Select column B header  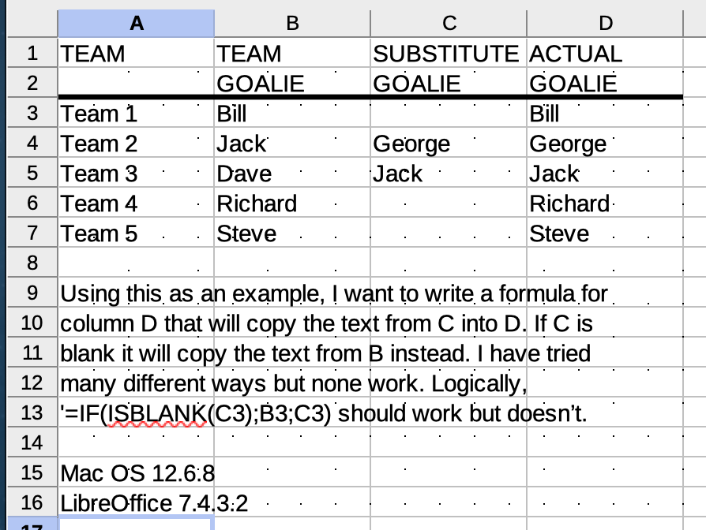292,24
